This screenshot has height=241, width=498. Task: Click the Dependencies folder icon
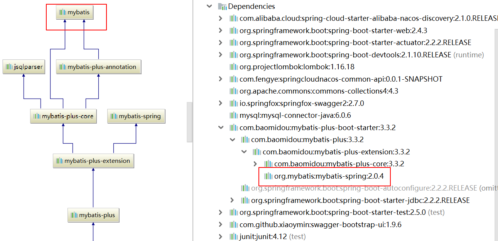coord(222,6)
